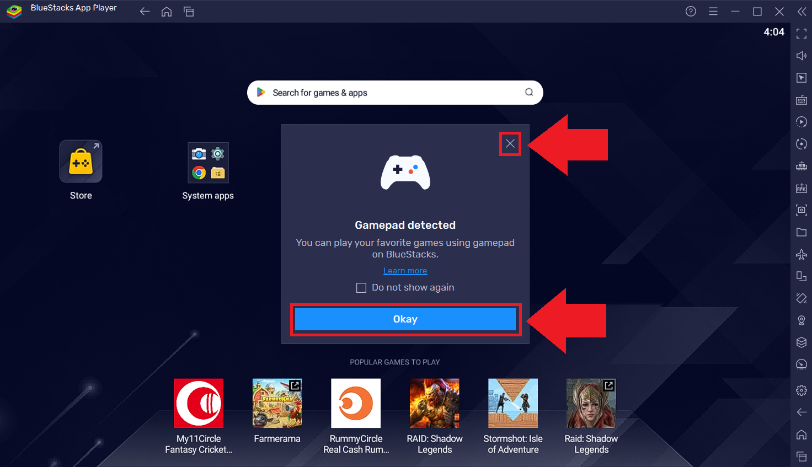Install APK using the sidebar icon
The width and height of the screenshot is (812, 467).
pos(801,187)
